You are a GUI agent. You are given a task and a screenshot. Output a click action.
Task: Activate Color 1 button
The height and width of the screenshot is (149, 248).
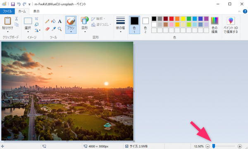[134, 25]
